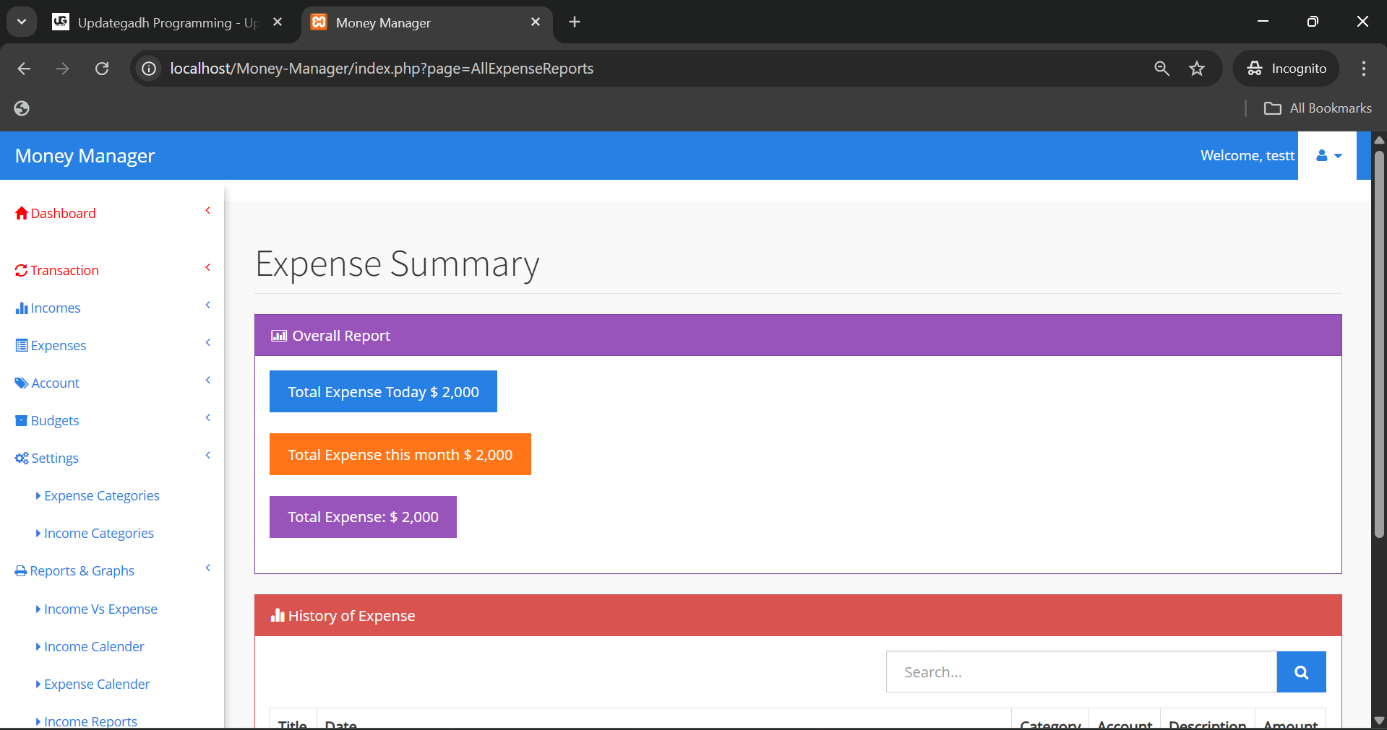1387x730 pixels.
Task: Open the user account dropdown in the header
Action: pyautogui.click(x=1326, y=155)
